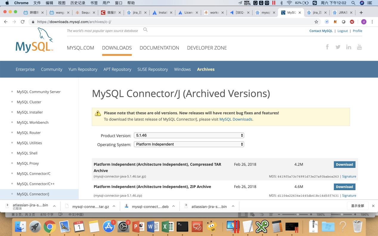The width and height of the screenshot is (378, 236).
Task: Download the Compressed TAR Archive
Action: (x=344, y=164)
